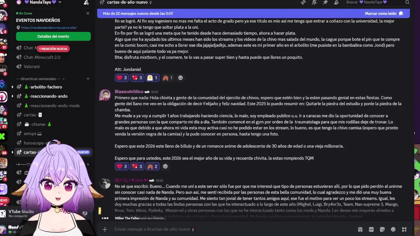This screenshot has width=420, height=236.
Task: Open the threads icon in channel header
Action: tap(303, 2)
